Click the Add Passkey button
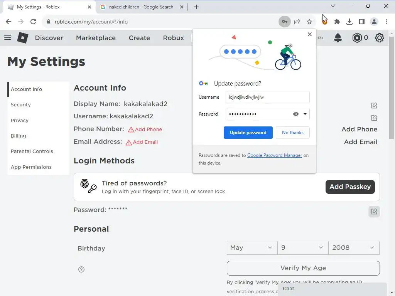 (x=350, y=187)
